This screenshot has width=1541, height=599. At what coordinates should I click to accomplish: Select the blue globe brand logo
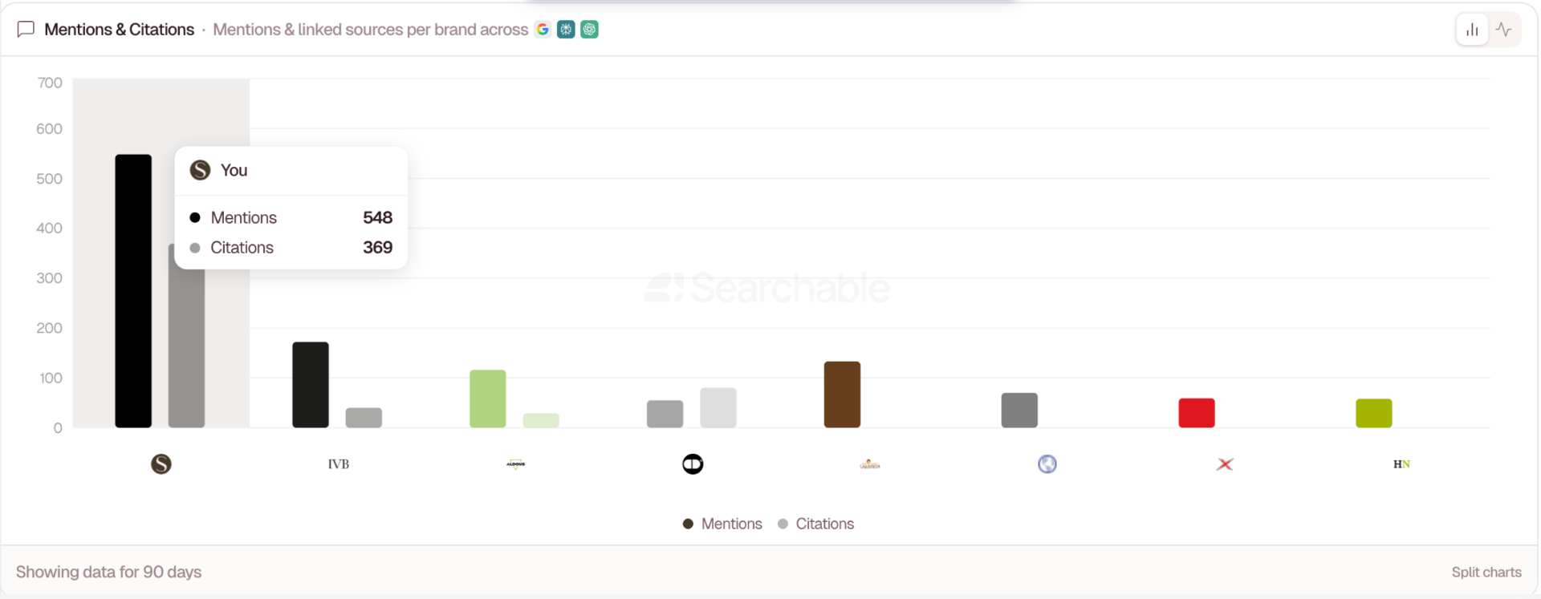click(1047, 463)
